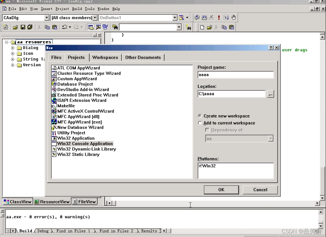The width and height of the screenshot is (326, 237).
Task: Click the Location browse "..." button
Action: tap(270, 94)
